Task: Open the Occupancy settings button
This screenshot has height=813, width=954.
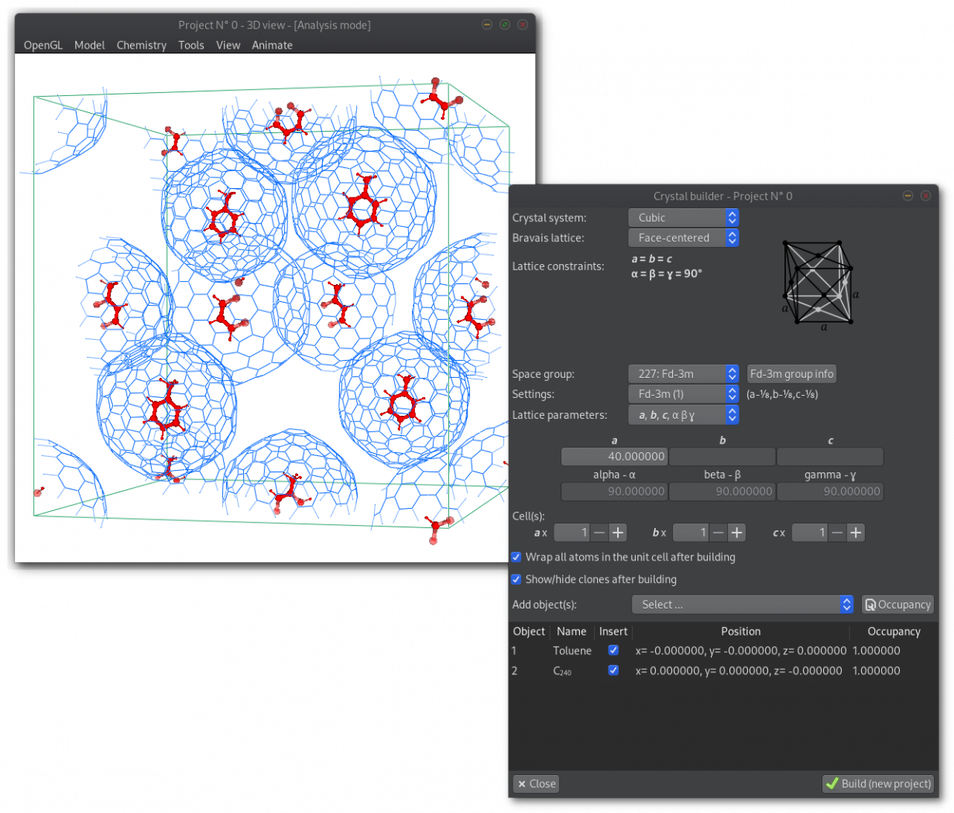Action: (x=897, y=605)
